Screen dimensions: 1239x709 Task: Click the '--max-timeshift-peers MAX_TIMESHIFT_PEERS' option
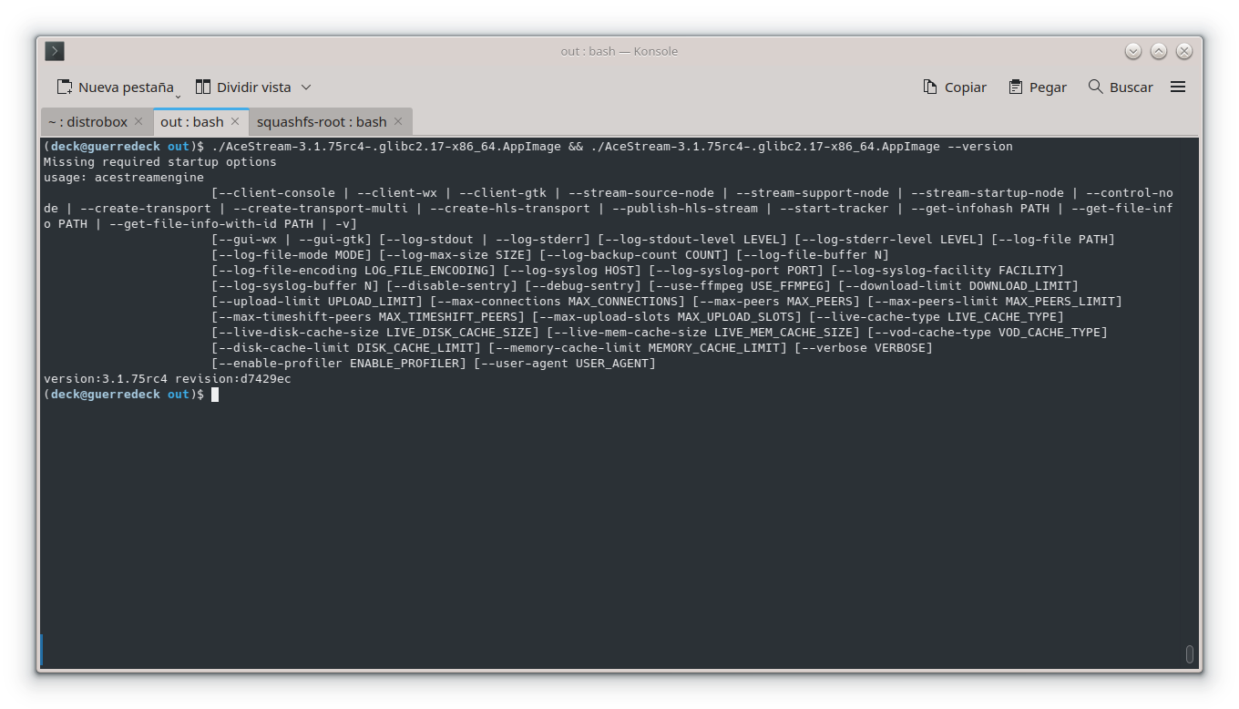pyautogui.click(x=368, y=317)
